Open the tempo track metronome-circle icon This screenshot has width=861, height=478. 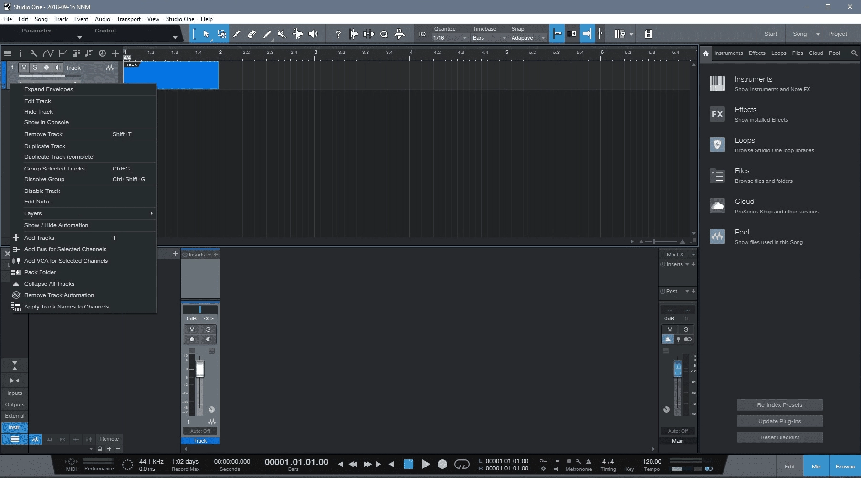pos(102,53)
